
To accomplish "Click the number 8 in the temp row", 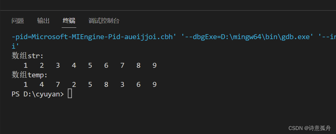I will pyautogui.click(x=106, y=84).
